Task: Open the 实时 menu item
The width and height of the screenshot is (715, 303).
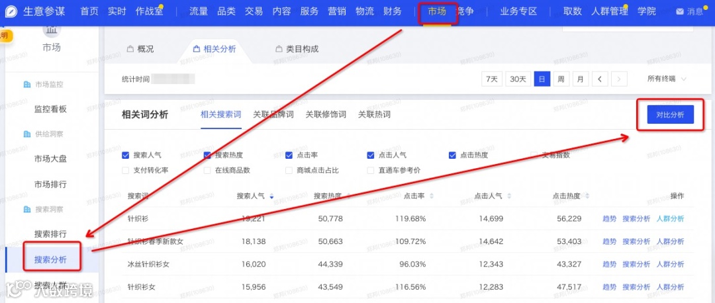Action: point(117,12)
